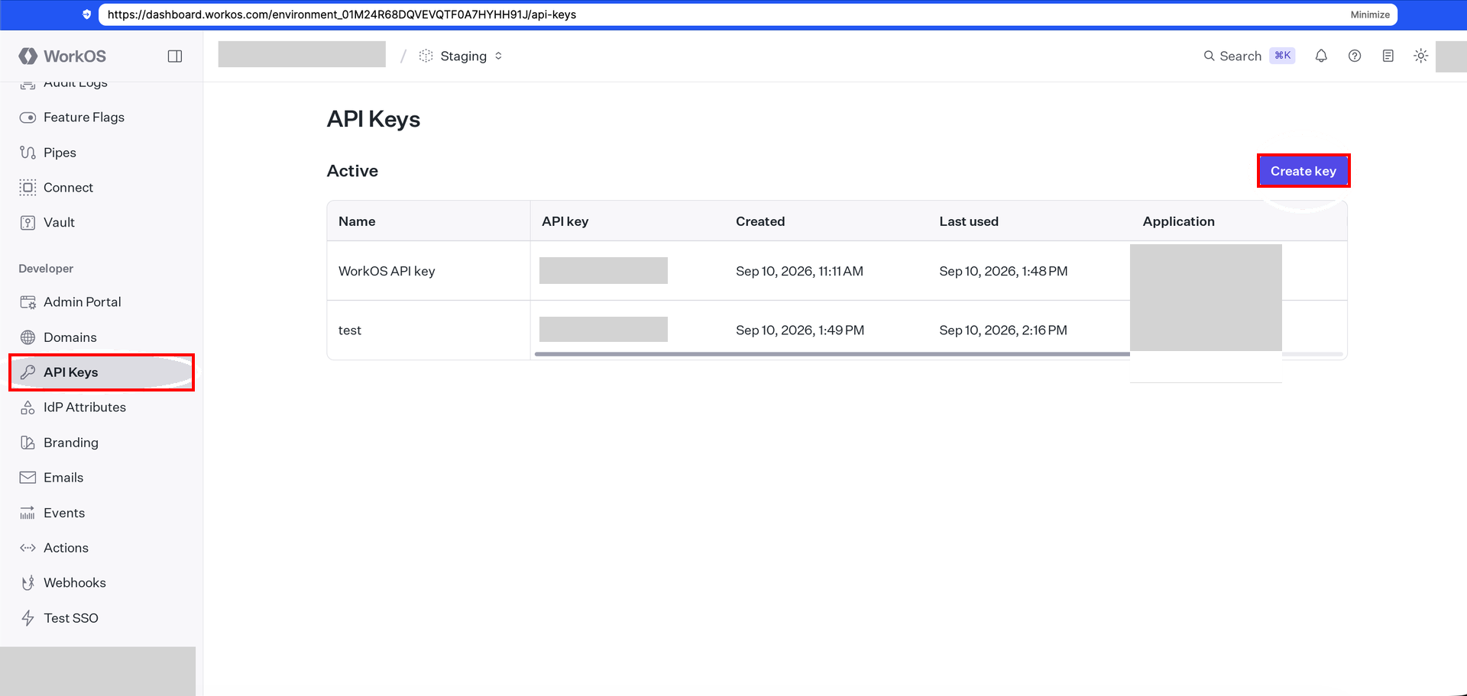This screenshot has height=696, width=1467.
Task: Click the Emails envelope icon
Action: 28,478
